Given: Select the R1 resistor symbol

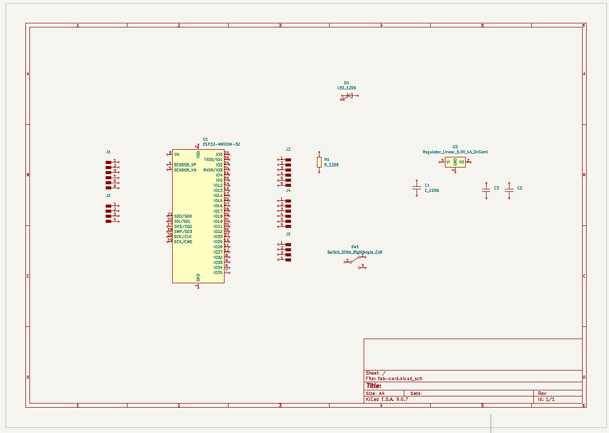Looking at the screenshot, I should click(319, 162).
